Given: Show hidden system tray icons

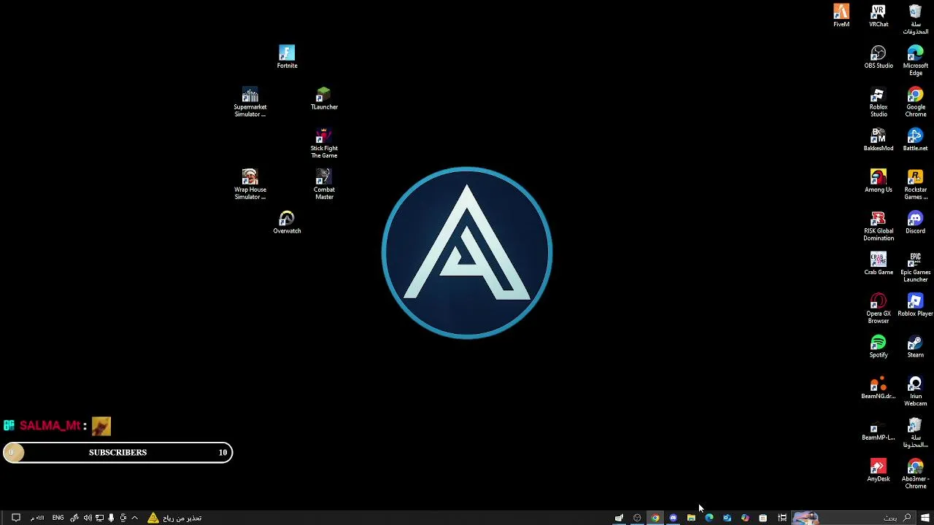Looking at the screenshot, I should pyautogui.click(x=134, y=518).
